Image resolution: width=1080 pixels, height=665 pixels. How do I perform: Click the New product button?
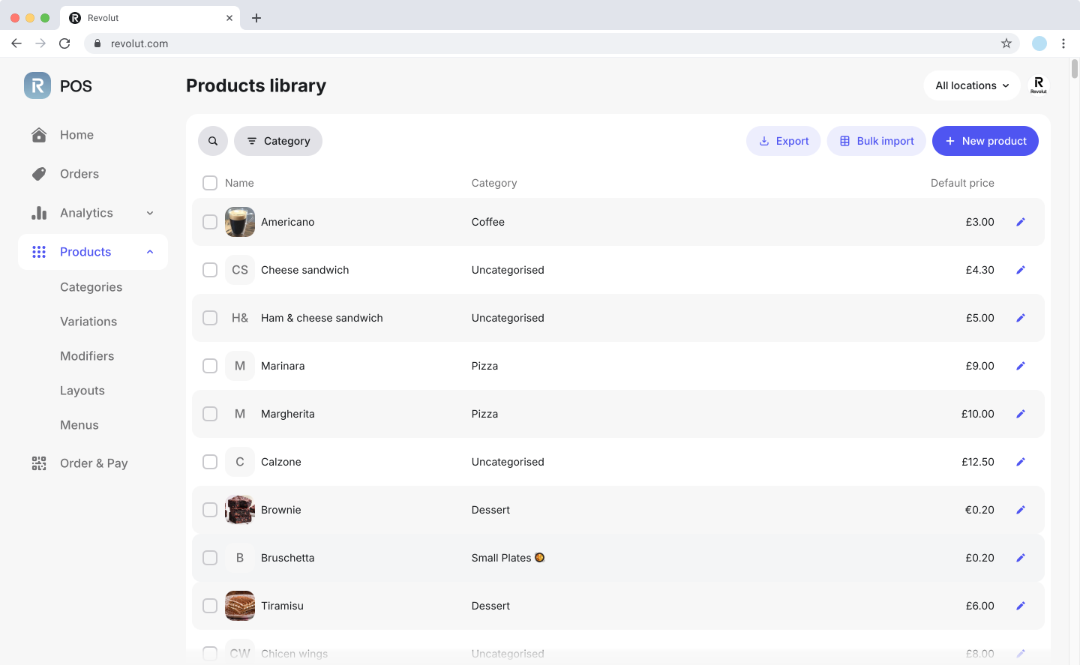(x=985, y=141)
